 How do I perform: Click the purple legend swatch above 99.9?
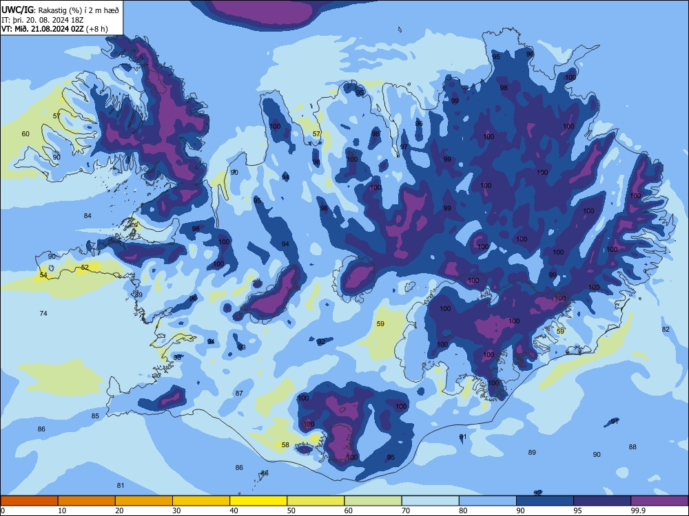(659, 501)
